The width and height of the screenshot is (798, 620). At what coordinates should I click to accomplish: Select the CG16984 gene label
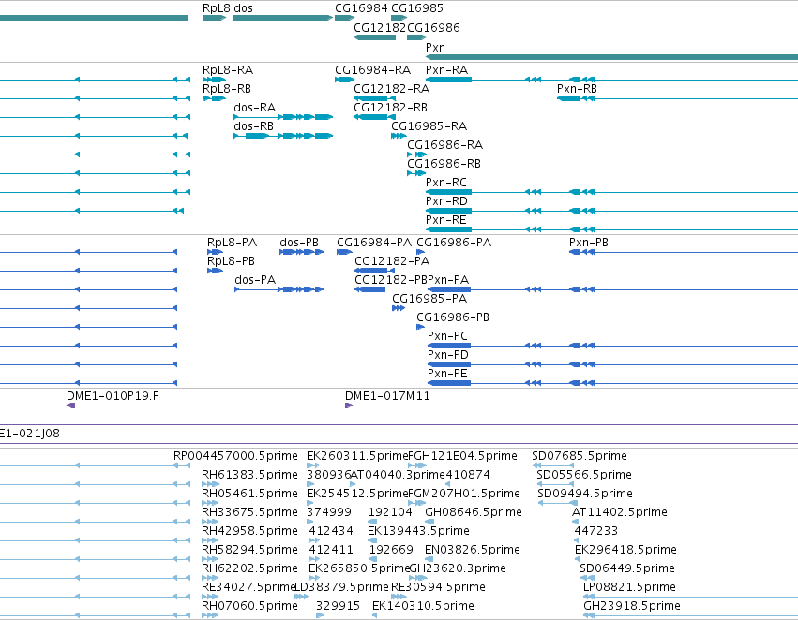pos(361,8)
